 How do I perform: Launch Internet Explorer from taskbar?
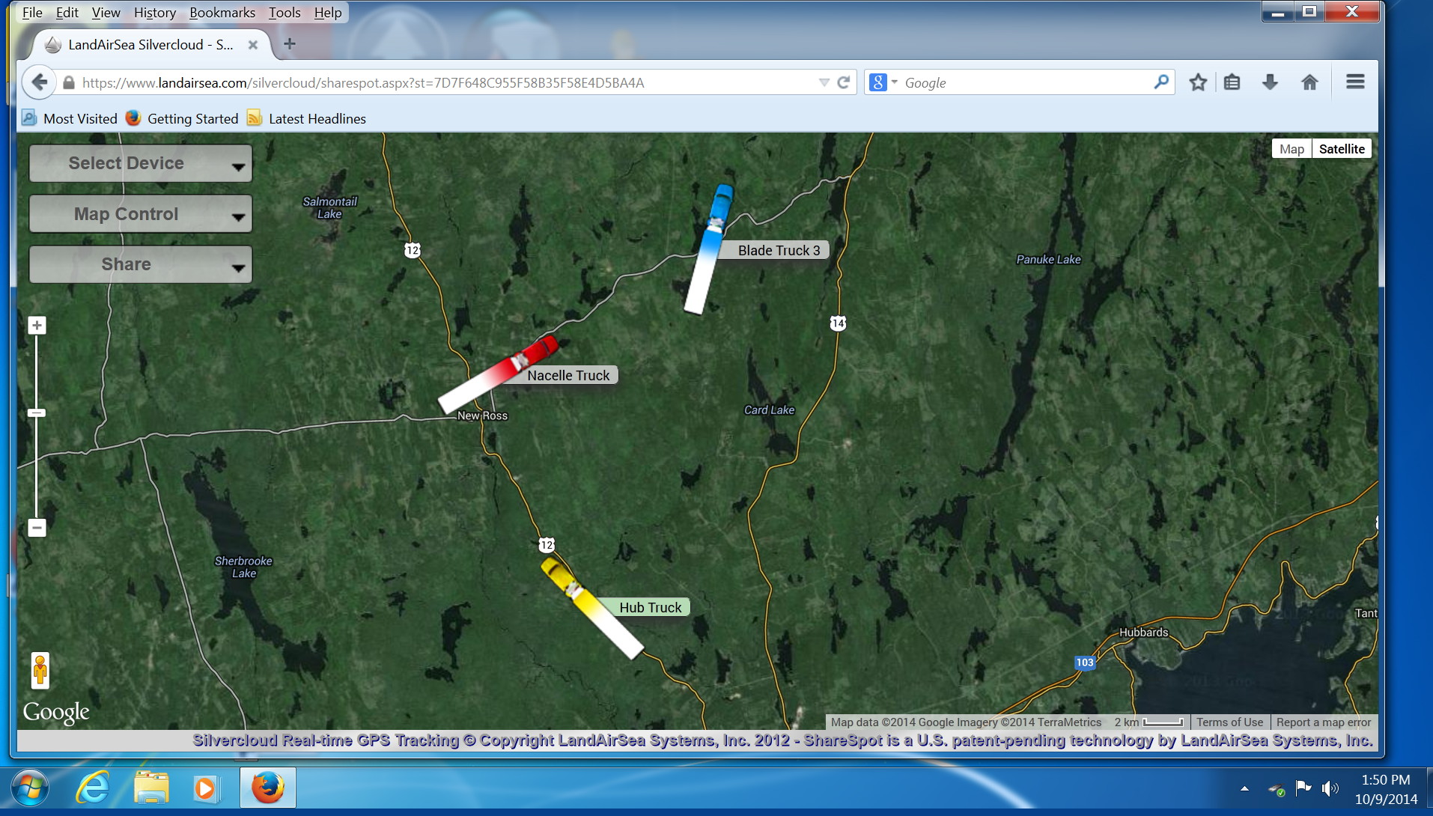pos(93,788)
